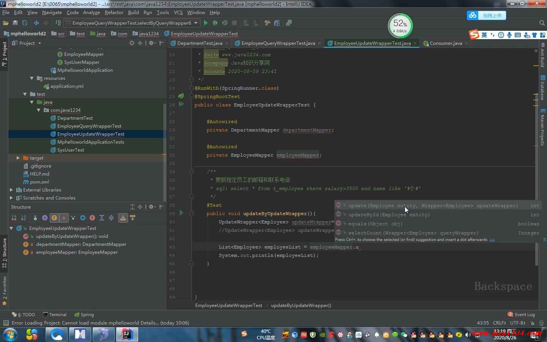This screenshot has width=547, height=342.
Task: Open the TODO tool window
Action: 24,315
